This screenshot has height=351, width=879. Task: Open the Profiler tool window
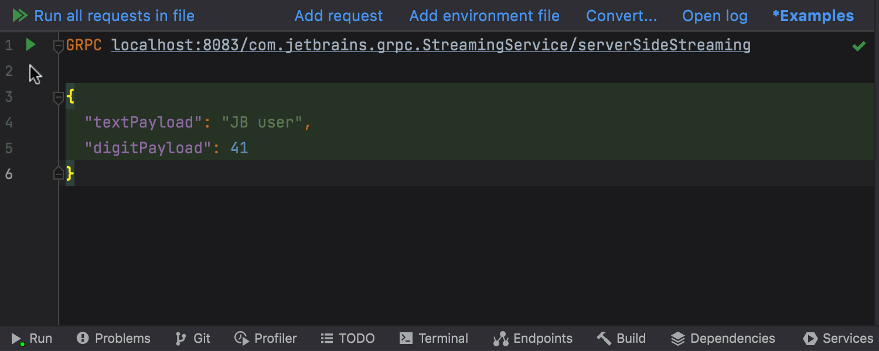pyautogui.click(x=265, y=339)
